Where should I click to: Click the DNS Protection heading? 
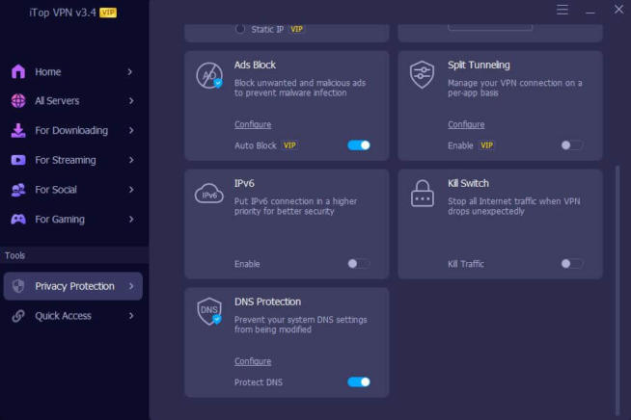267,302
